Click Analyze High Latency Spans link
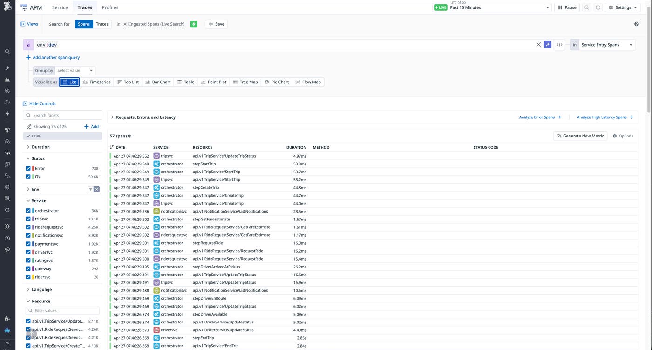The image size is (652, 350). coord(605,117)
